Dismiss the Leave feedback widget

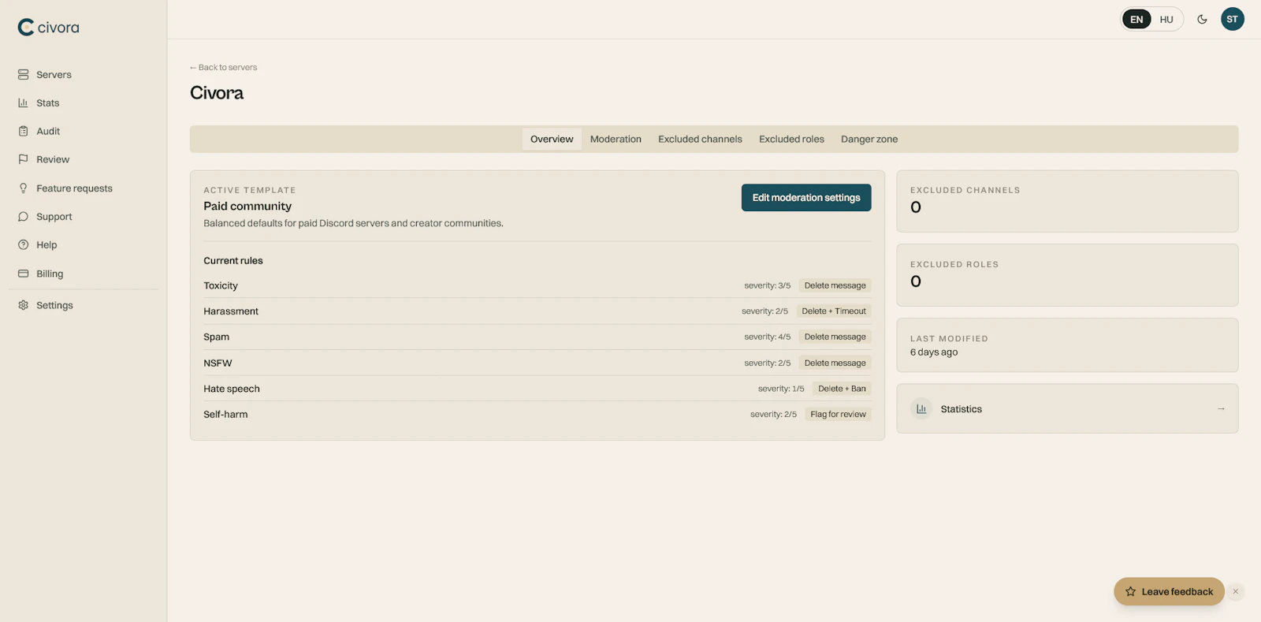click(x=1235, y=592)
